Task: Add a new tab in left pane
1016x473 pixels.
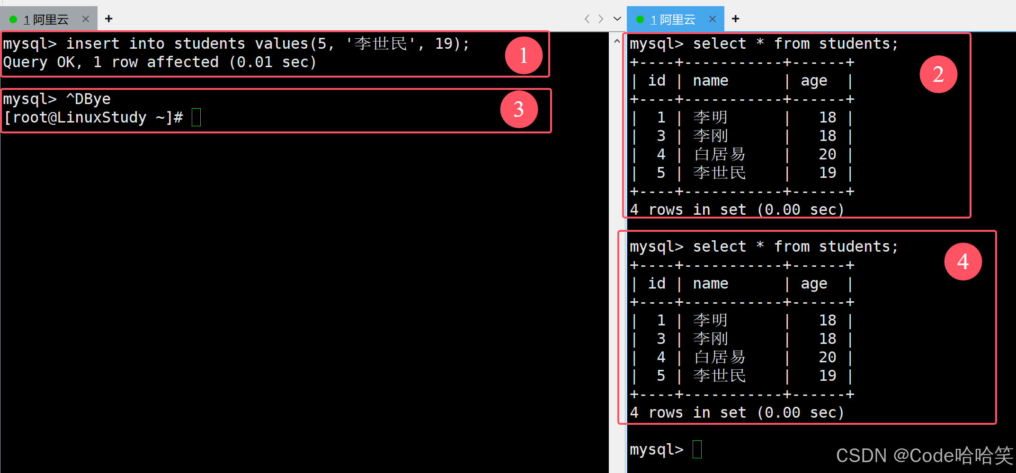Action: [109, 19]
